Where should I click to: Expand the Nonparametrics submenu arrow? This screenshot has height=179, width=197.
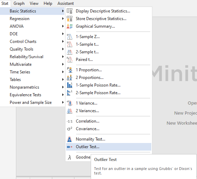[x=63, y=87]
